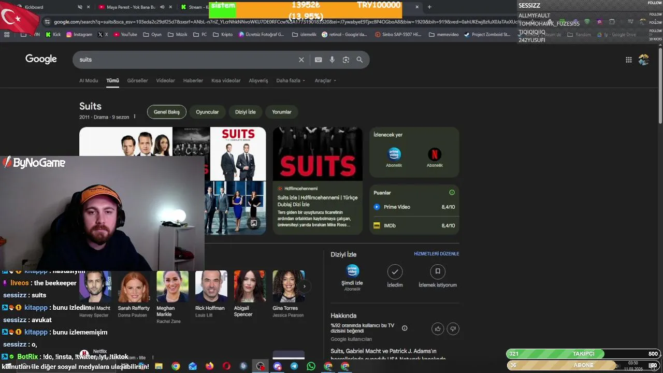Open the on-screen keyboard input tool
Viewport: 663px width, 373px height.
point(318,60)
